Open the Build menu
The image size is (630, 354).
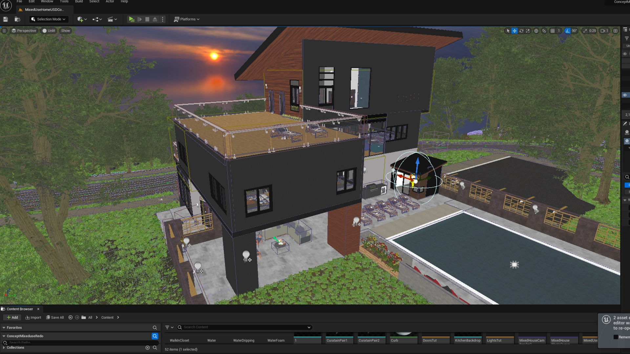point(79,2)
